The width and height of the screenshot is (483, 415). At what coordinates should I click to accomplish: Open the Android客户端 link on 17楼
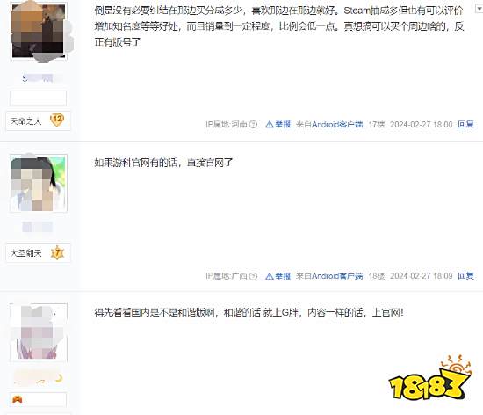337,124
